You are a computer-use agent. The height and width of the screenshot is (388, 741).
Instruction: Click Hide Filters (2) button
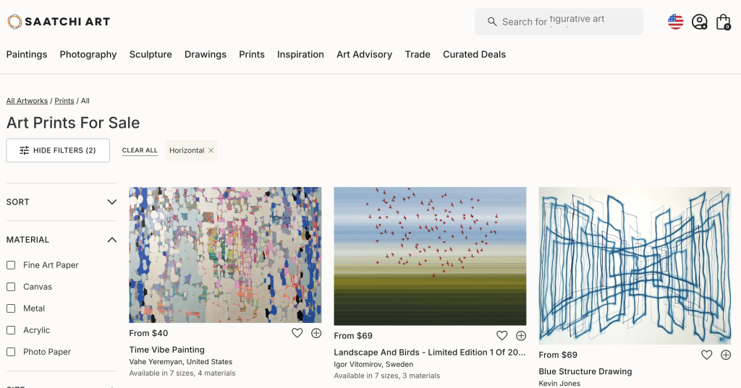(58, 150)
